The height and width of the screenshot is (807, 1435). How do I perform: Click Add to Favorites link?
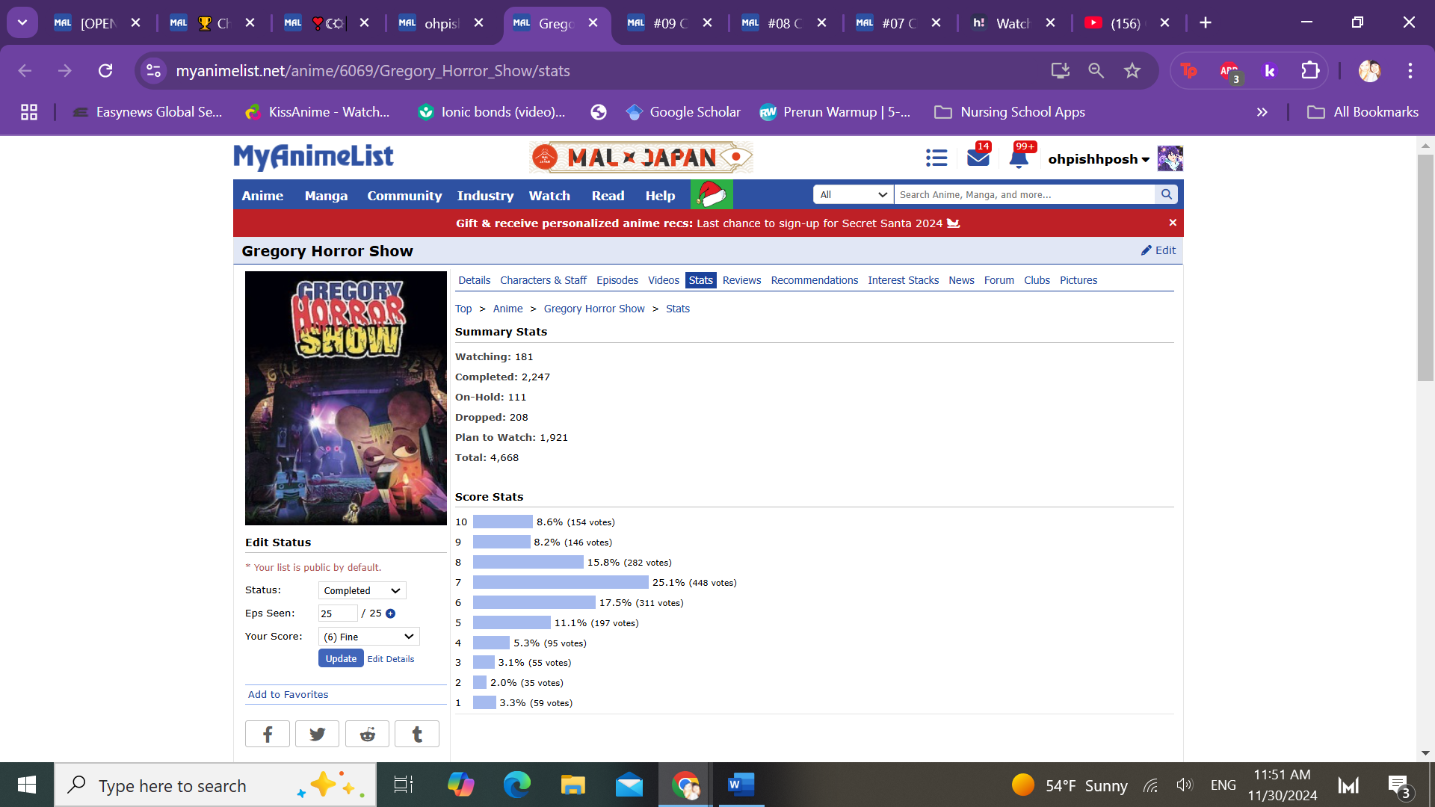[288, 694]
